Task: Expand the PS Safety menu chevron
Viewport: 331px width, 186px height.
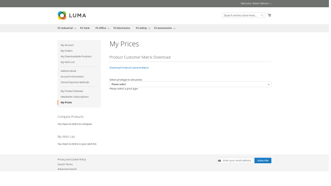Action: pos(149,28)
